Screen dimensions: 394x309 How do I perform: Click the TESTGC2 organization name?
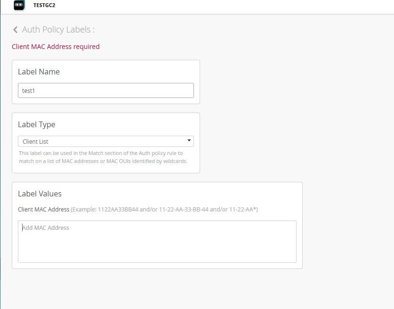pyautogui.click(x=44, y=6)
